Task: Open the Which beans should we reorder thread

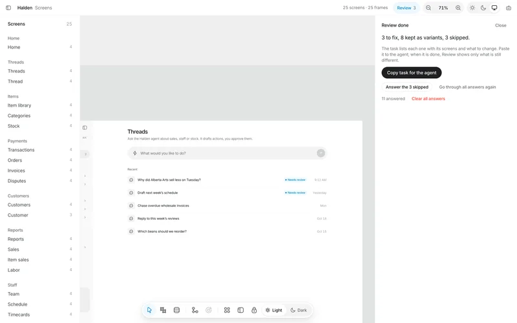Action: click(x=227, y=231)
